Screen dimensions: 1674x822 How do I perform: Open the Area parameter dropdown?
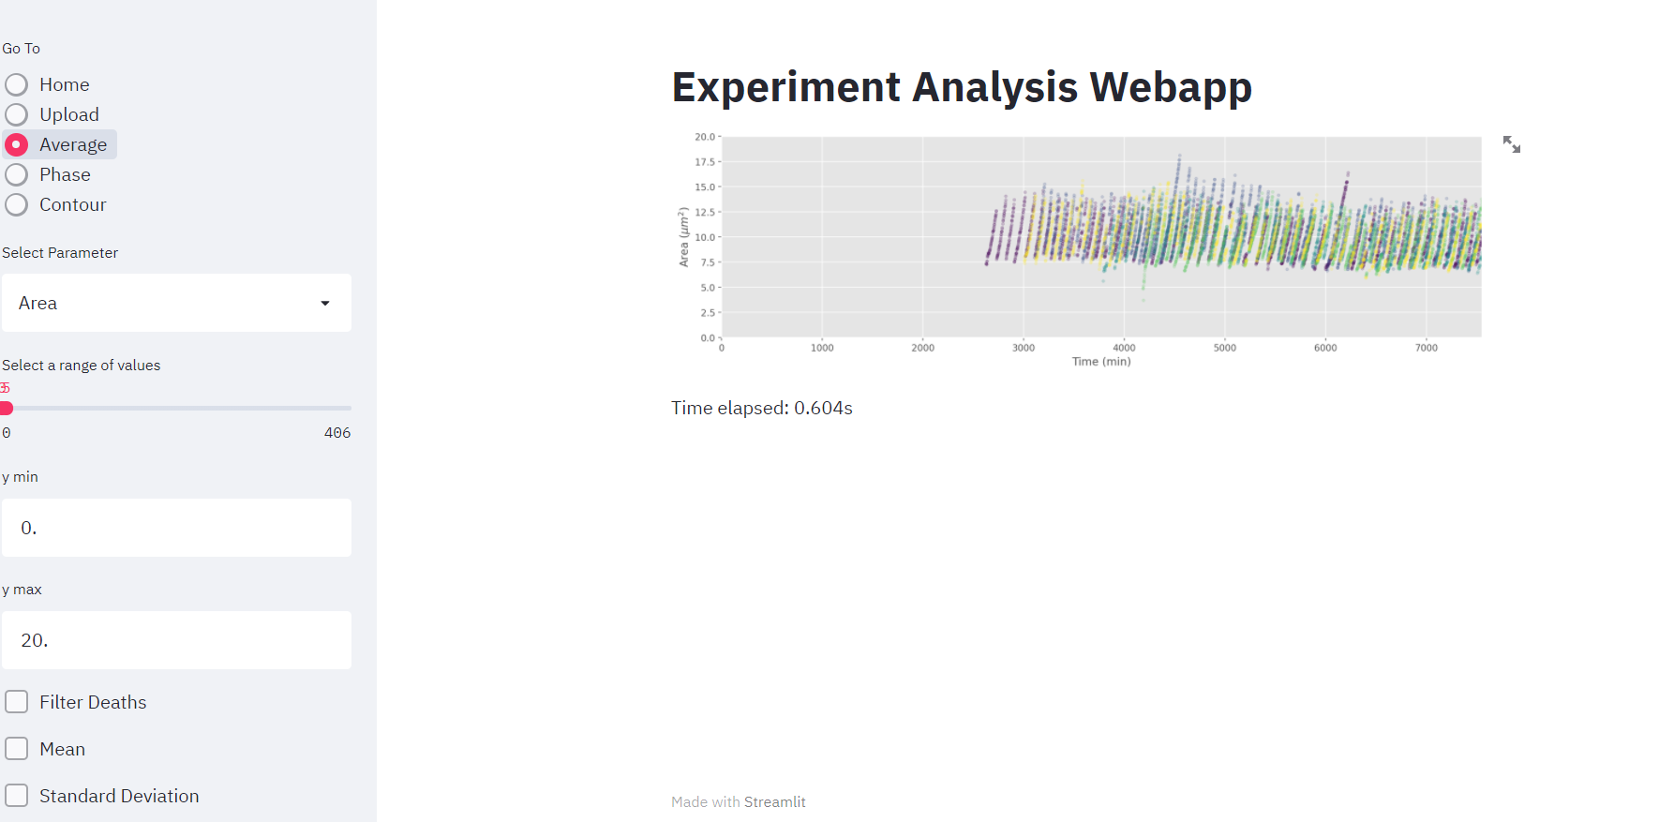tap(176, 303)
